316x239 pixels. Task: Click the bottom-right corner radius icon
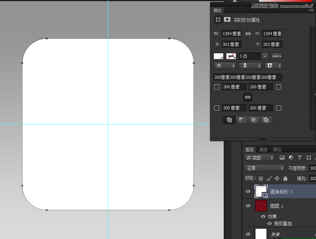[279, 108]
